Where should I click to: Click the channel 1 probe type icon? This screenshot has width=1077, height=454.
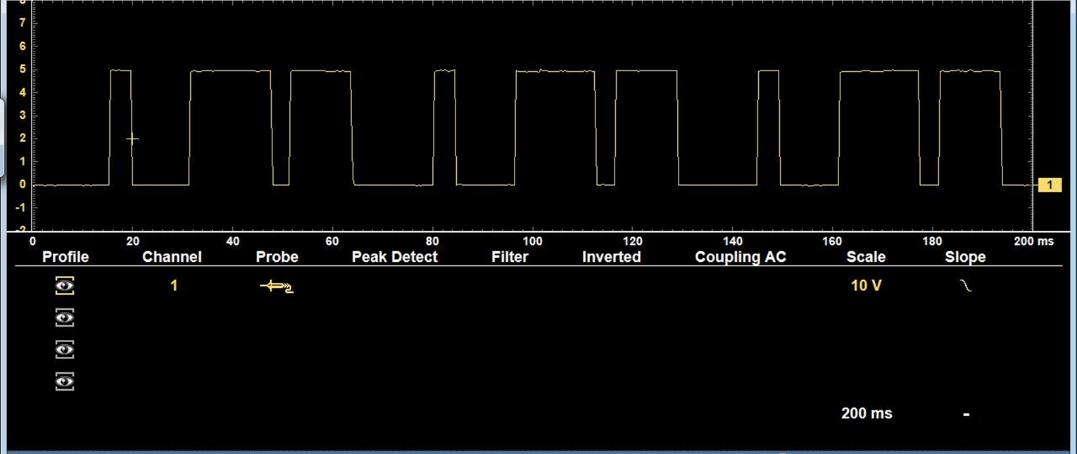click(277, 286)
